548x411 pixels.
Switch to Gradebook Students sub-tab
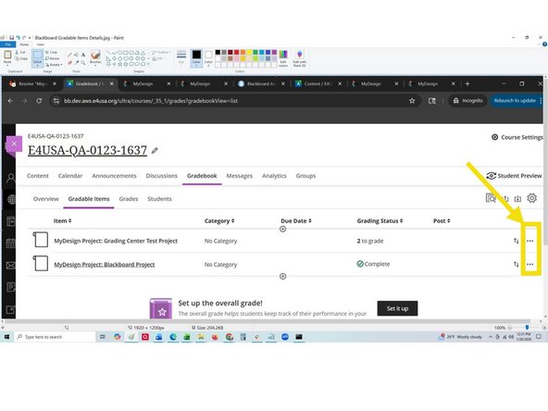pyautogui.click(x=159, y=198)
